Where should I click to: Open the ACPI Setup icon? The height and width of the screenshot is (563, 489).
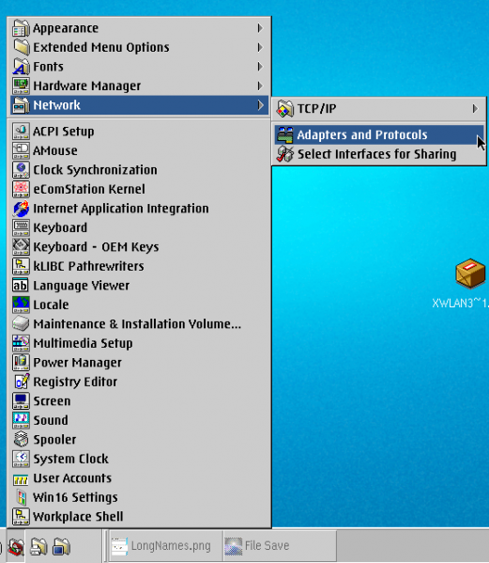pos(21,132)
